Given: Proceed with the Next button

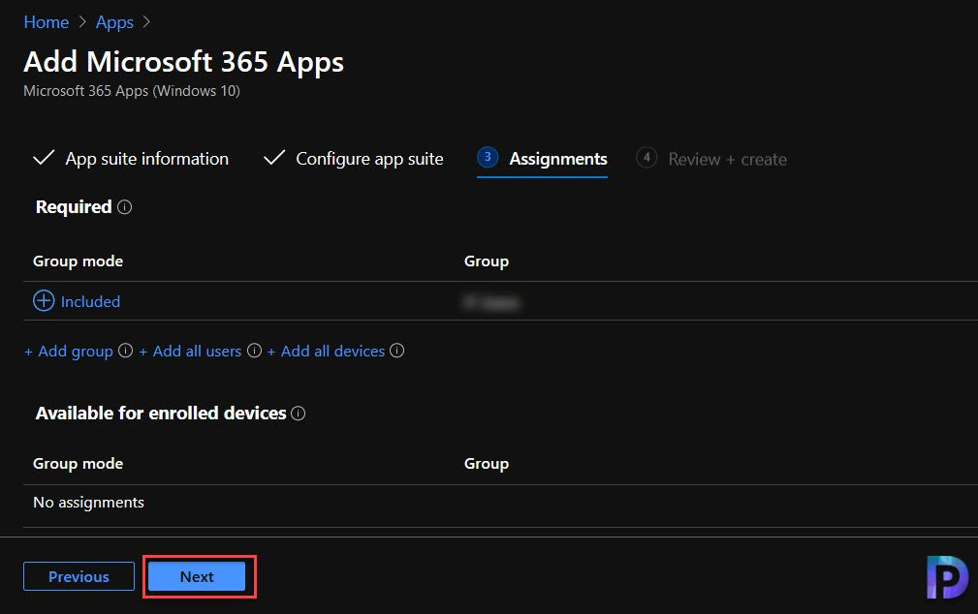Looking at the screenshot, I should pos(197,576).
